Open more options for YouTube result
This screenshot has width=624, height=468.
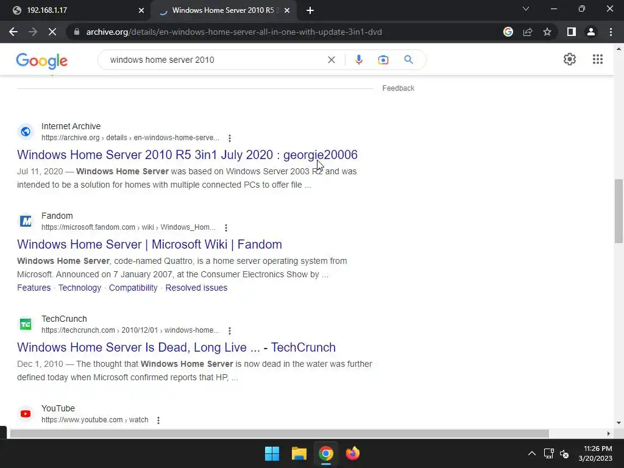pos(158,420)
